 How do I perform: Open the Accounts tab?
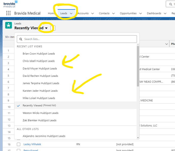[83, 13]
